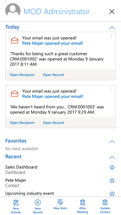121x215 pixels.
Task: Collapse the Recent section chevron
Action: (x=112, y=157)
